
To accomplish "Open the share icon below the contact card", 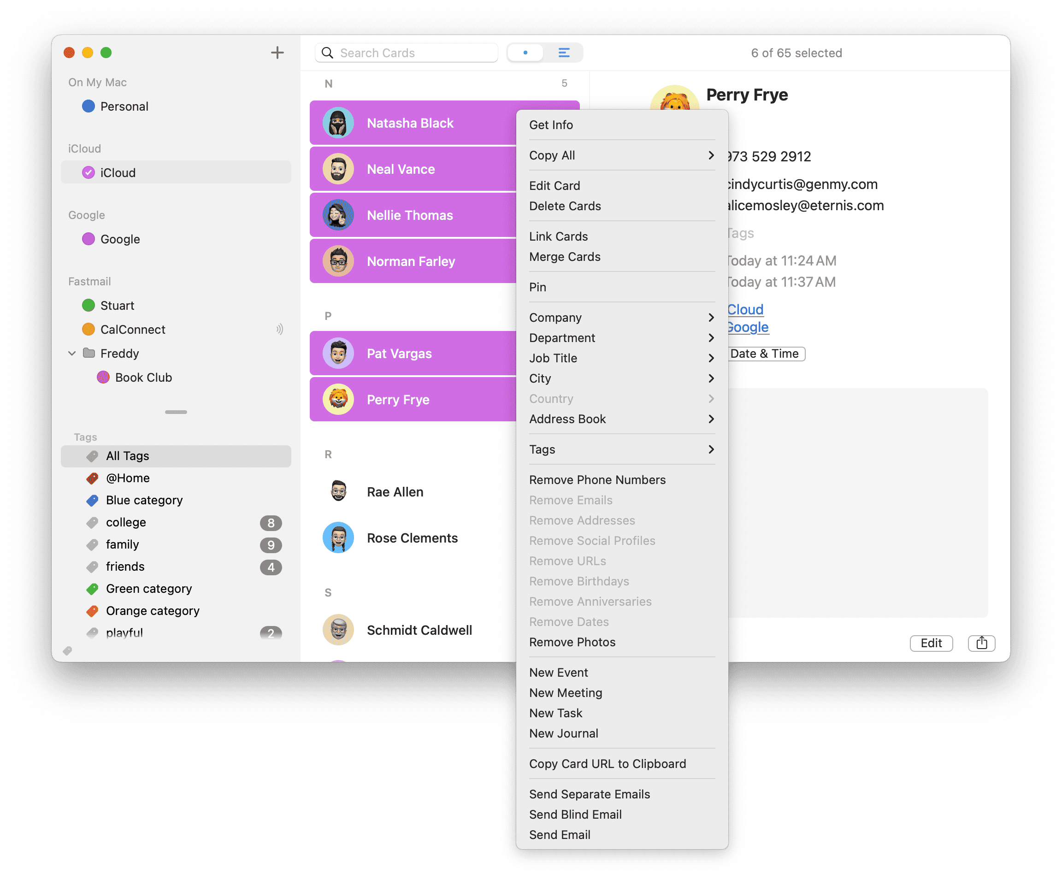I will point(981,643).
